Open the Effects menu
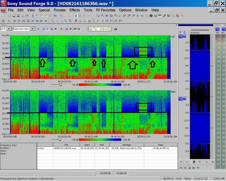Image resolution: width=226 pixels, height=181 pixels. [74, 10]
